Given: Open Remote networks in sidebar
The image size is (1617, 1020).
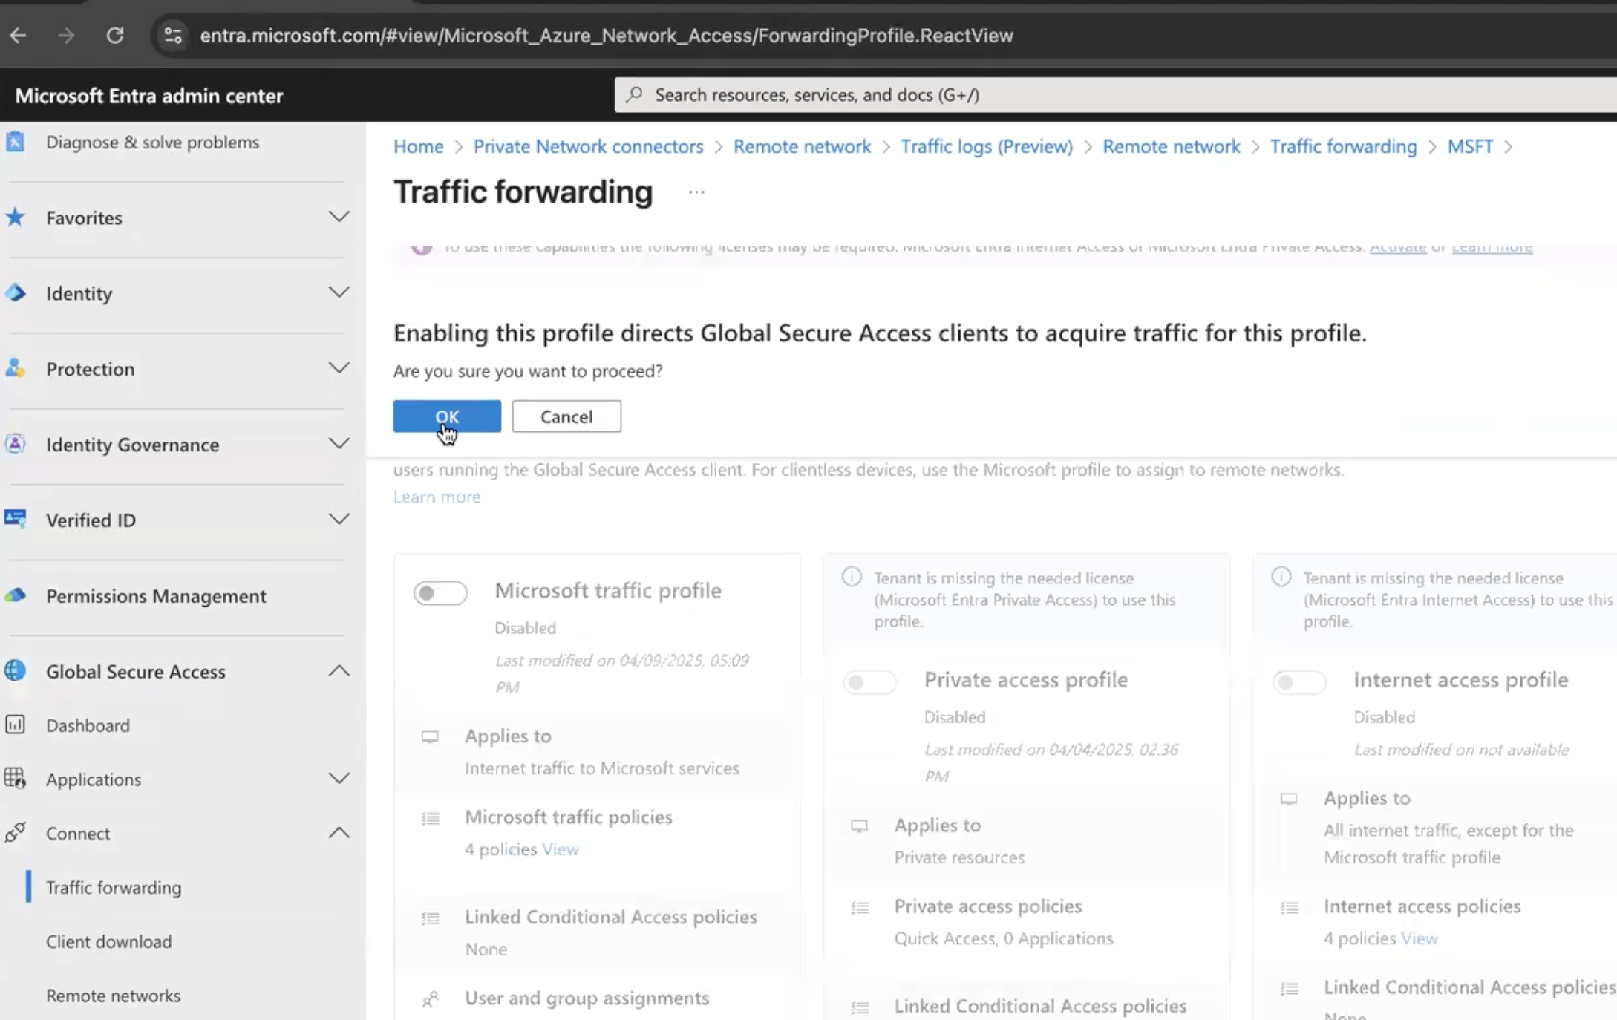Looking at the screenshot, I should pos(114,996).
